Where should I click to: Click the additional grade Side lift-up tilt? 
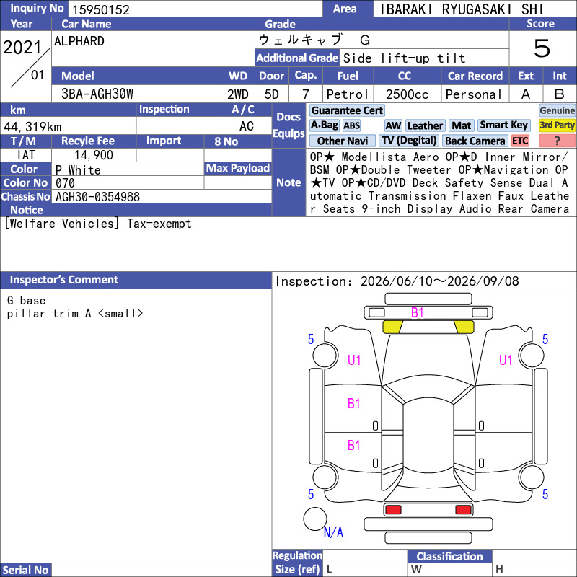(404, 58)
